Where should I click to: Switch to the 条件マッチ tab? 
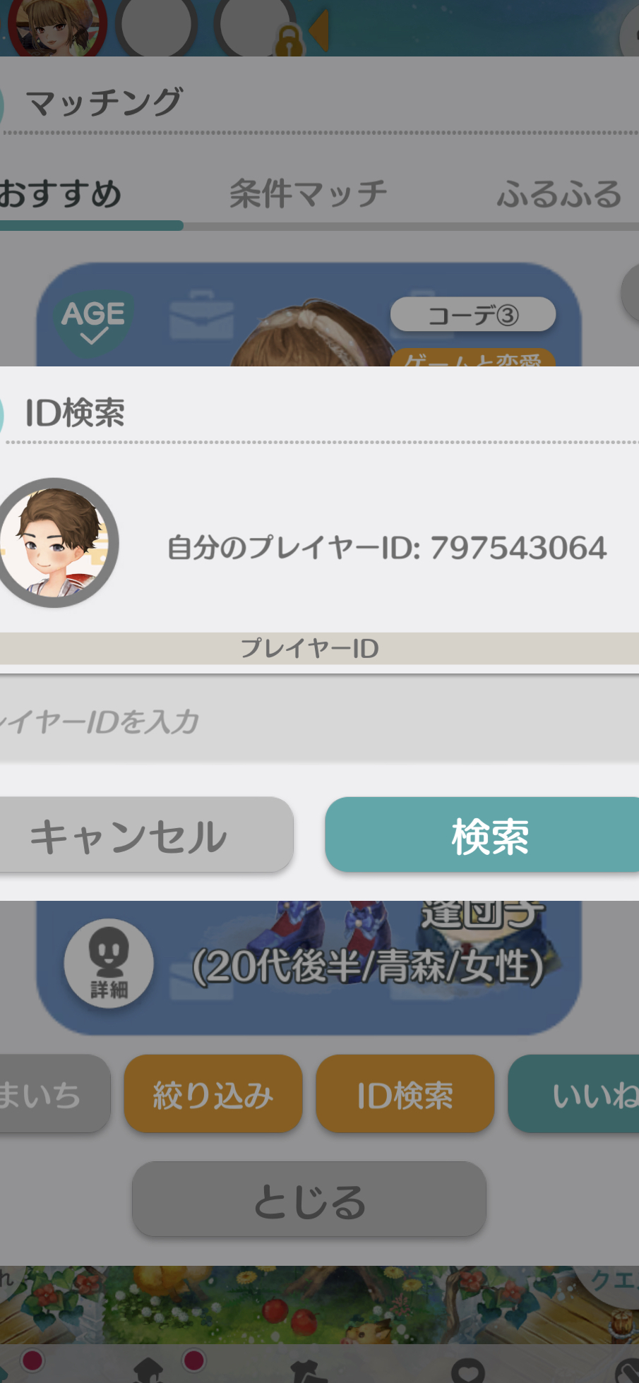pyautogui.click(x=309, y=193)
